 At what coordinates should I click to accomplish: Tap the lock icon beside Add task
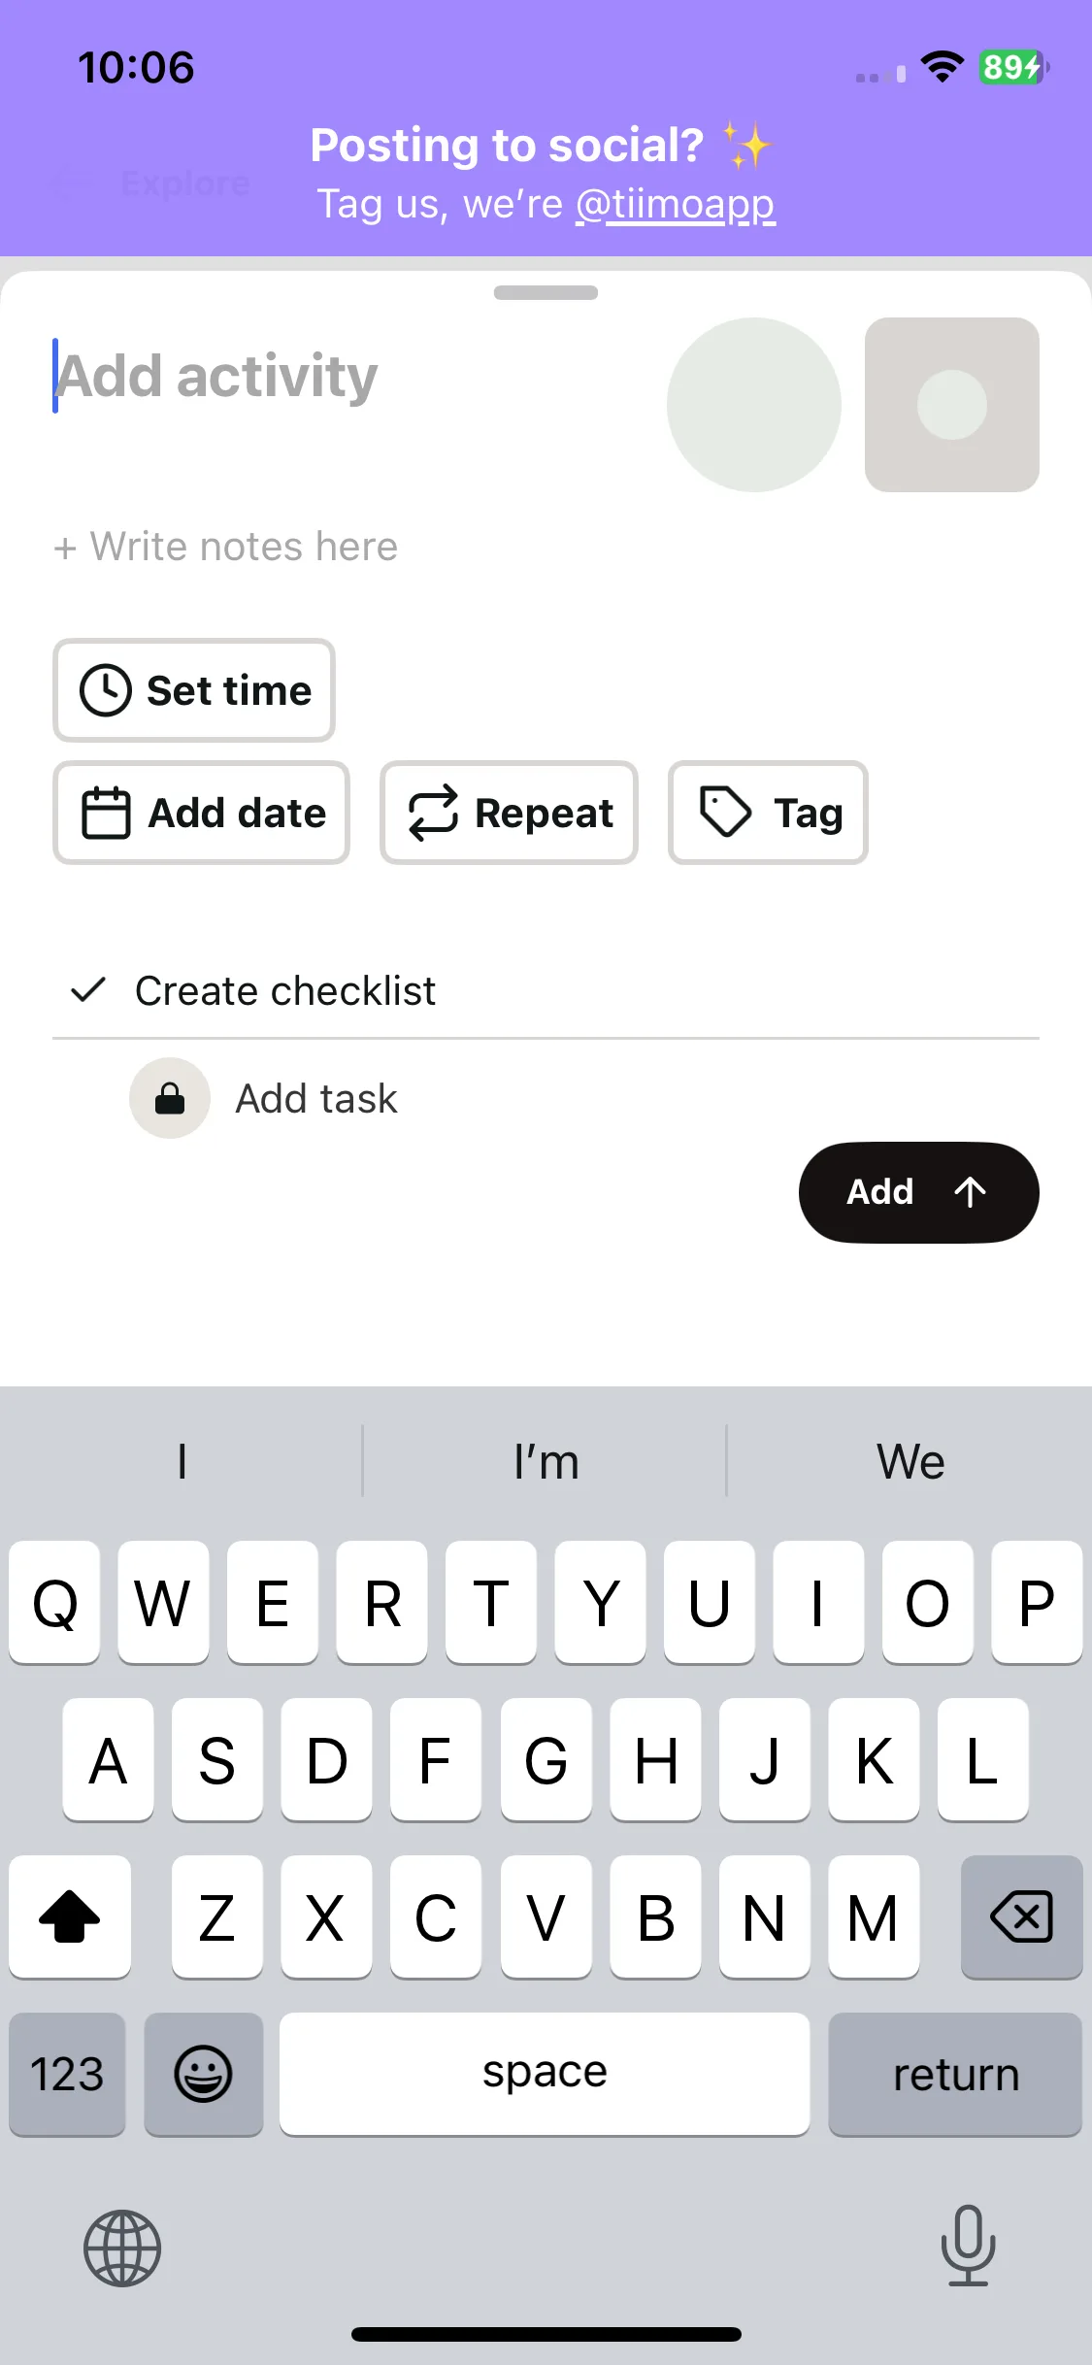point(170,1098)
